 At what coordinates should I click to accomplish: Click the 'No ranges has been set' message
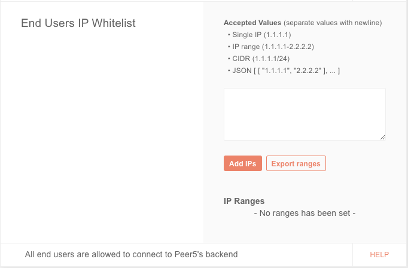(x=305, y=212)
